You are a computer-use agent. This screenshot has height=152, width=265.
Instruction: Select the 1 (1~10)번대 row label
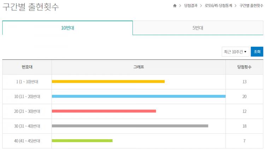click(x=27, y=82)
